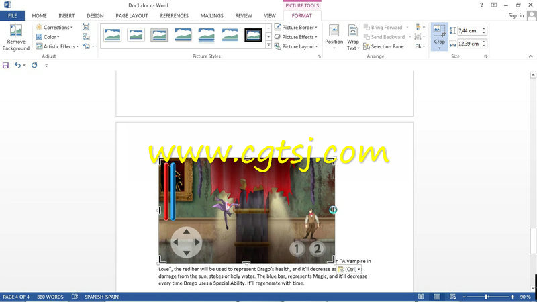The image size is (537, 302).
Task: Expand the Artistic Effects dropdown
Action: click(57, 46)
